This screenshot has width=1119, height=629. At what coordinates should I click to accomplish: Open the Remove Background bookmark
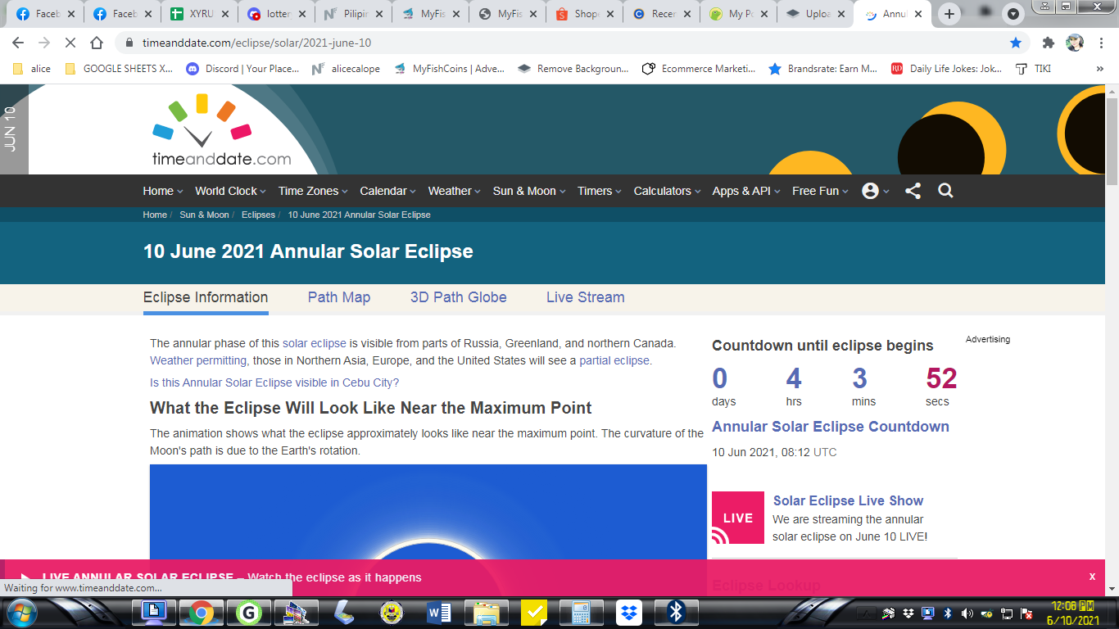[573, 69]
